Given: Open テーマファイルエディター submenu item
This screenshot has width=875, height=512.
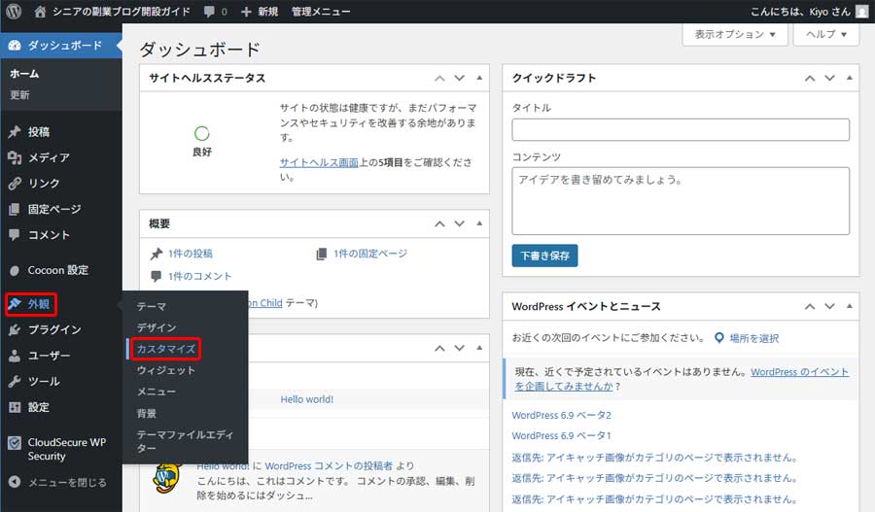Looking at the screenshot, I should click(186, 441).
